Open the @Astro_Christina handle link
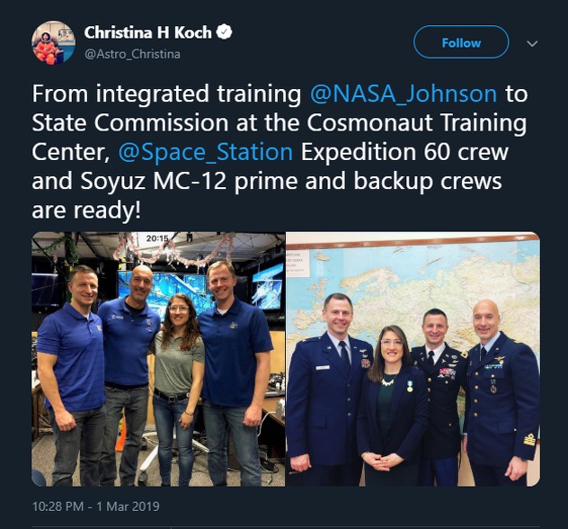Image resolution: width=568 pixels, height=529 pixels. tap(132, 54)
